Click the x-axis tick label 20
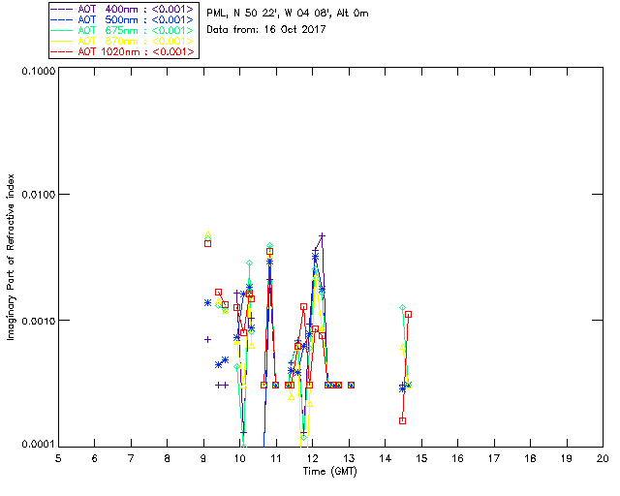The image size is (620, 496). [x=603, y=458]
